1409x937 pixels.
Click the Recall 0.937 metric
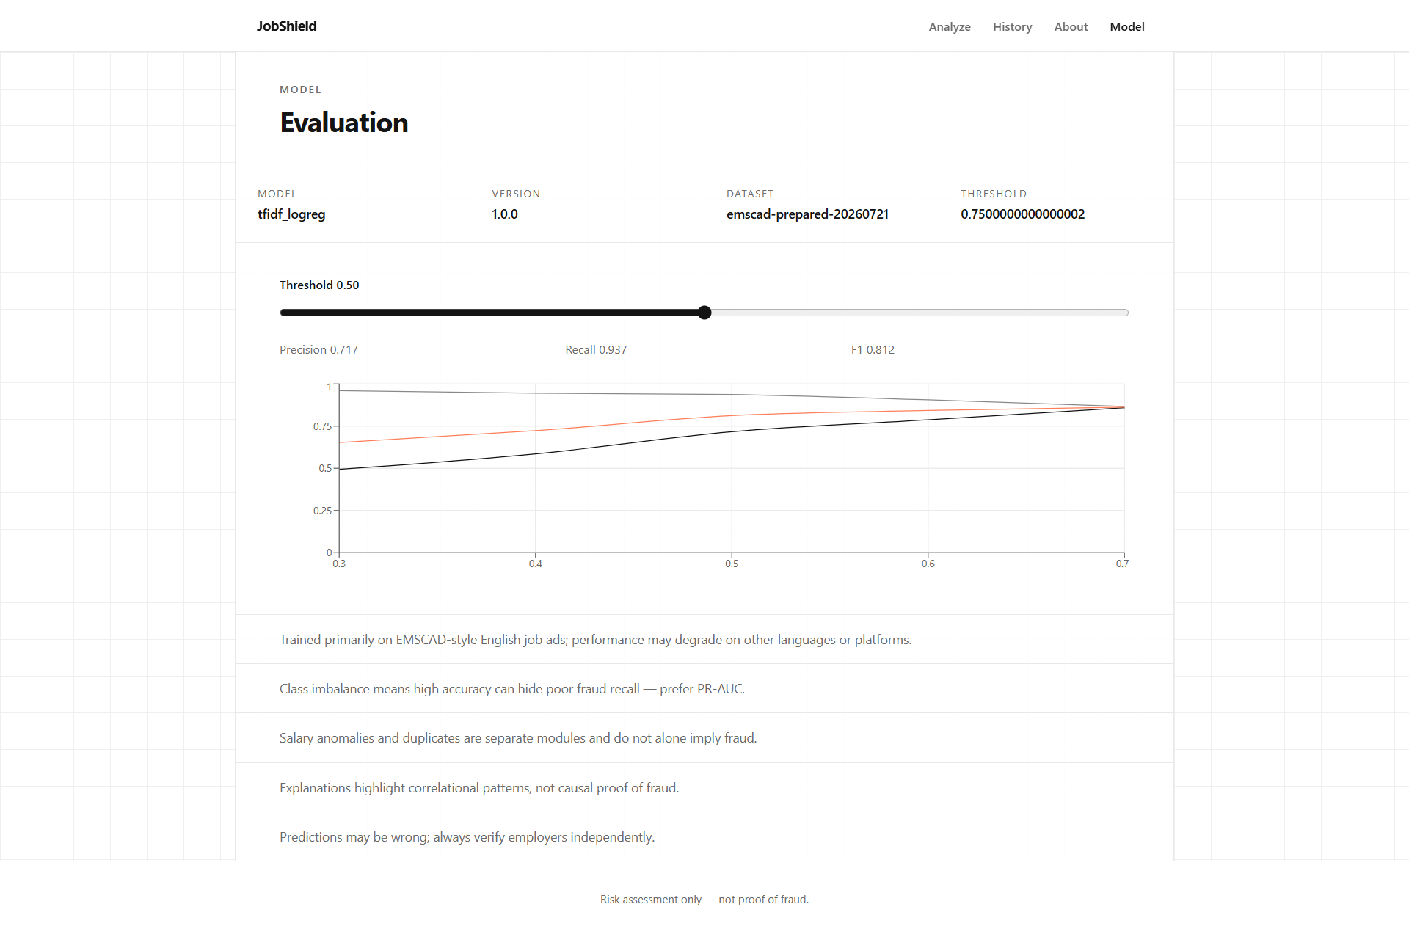[x=596, y=349]
